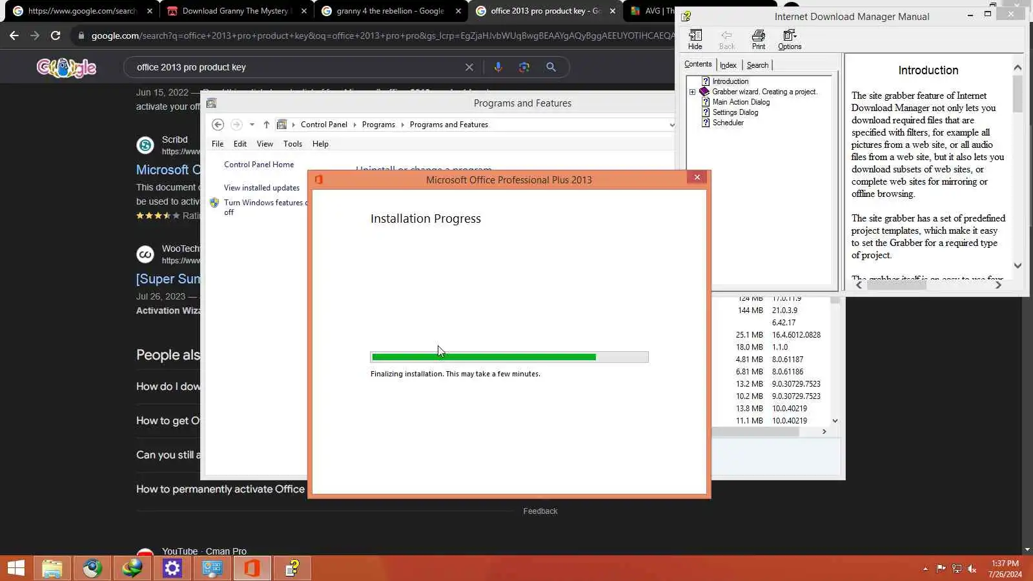Click Feedback link on Google results
Screen dimensions: 1033x581
(x=540, y=511)
